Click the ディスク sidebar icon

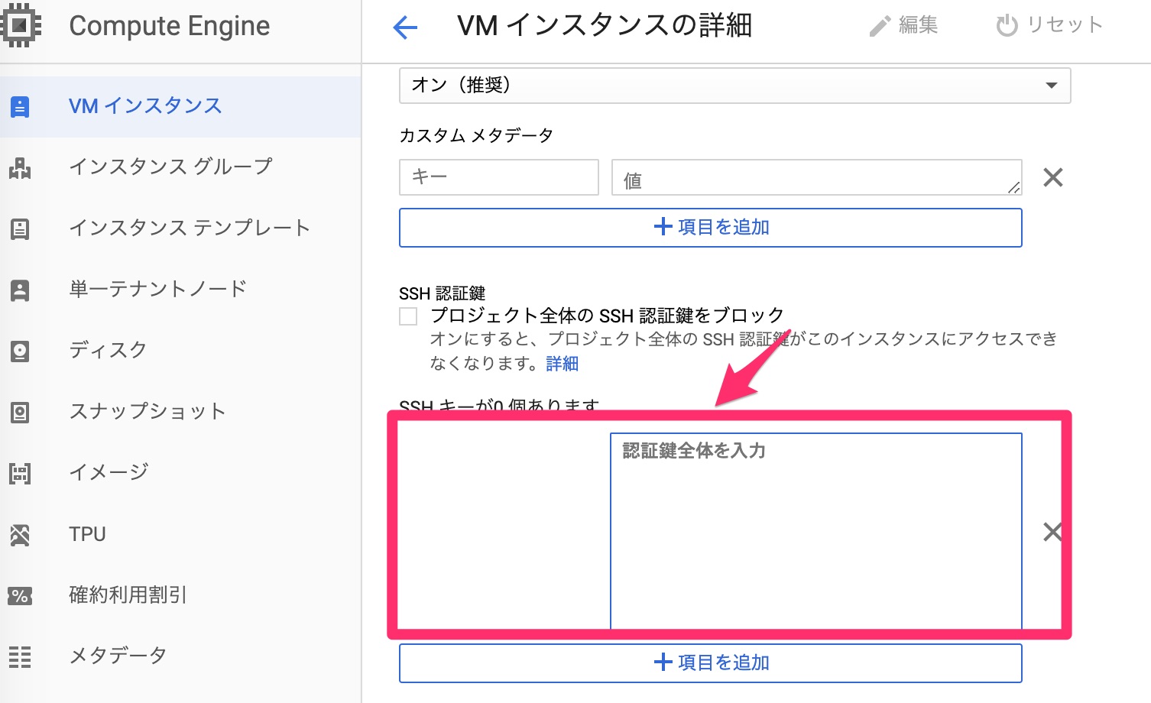coord(20,351)
